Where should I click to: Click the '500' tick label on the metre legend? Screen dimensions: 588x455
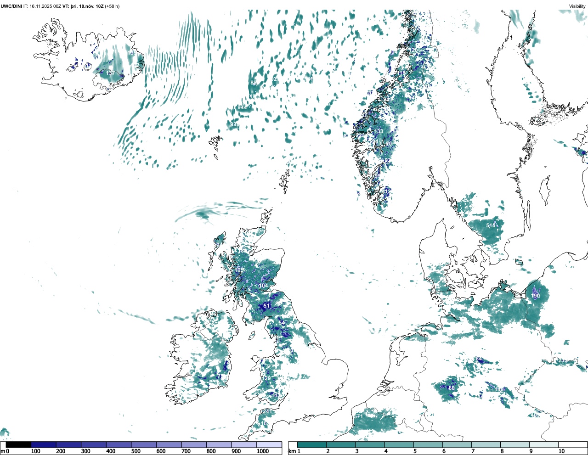(x=136, y=451)
